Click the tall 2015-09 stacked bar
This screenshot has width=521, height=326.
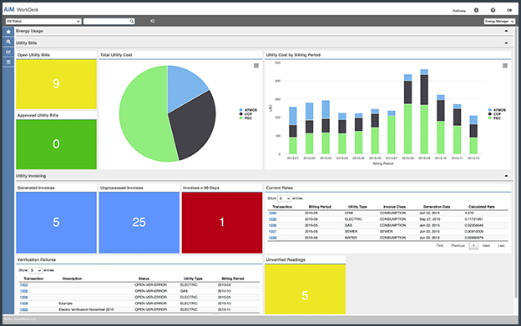click(x=424, y=112)
